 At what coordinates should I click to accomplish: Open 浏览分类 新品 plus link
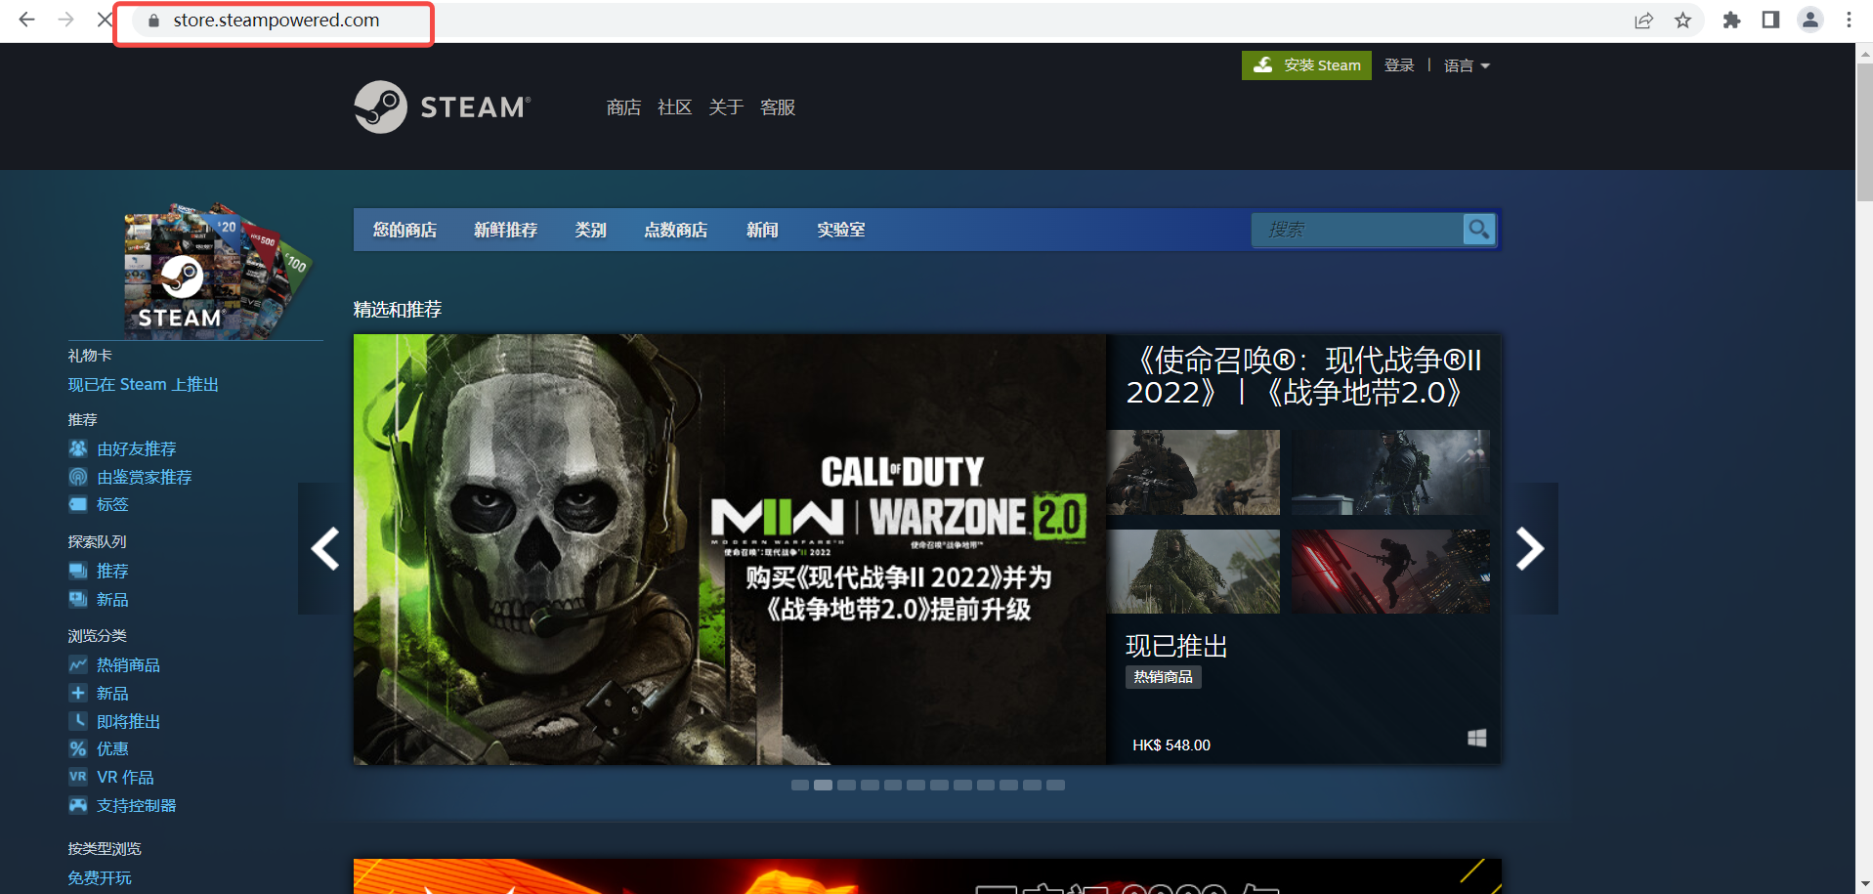[x=112, y=693]
